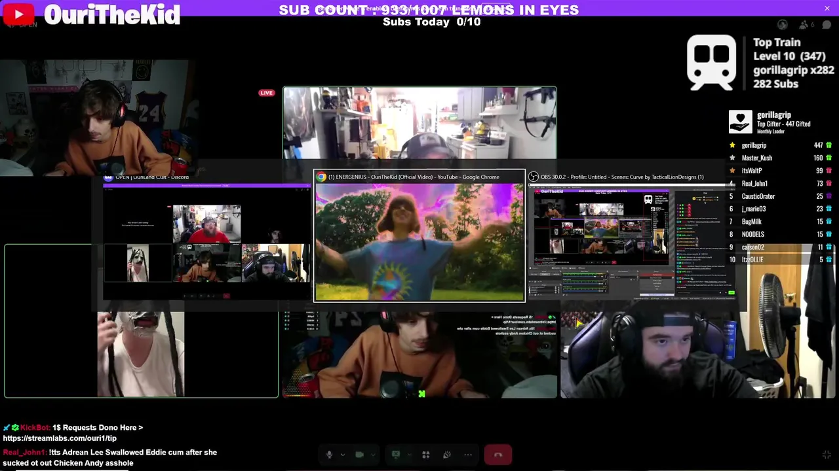The image size is (839, 471).
Task: Select the j_marie03 leaderboard entry
Action: pyautogui.click(x=780, y=209)
